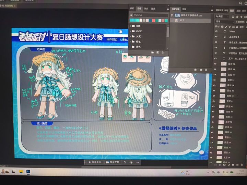Open the blend mode 正常 dropdown
247x185 pixels.
[x=225, y=22]
